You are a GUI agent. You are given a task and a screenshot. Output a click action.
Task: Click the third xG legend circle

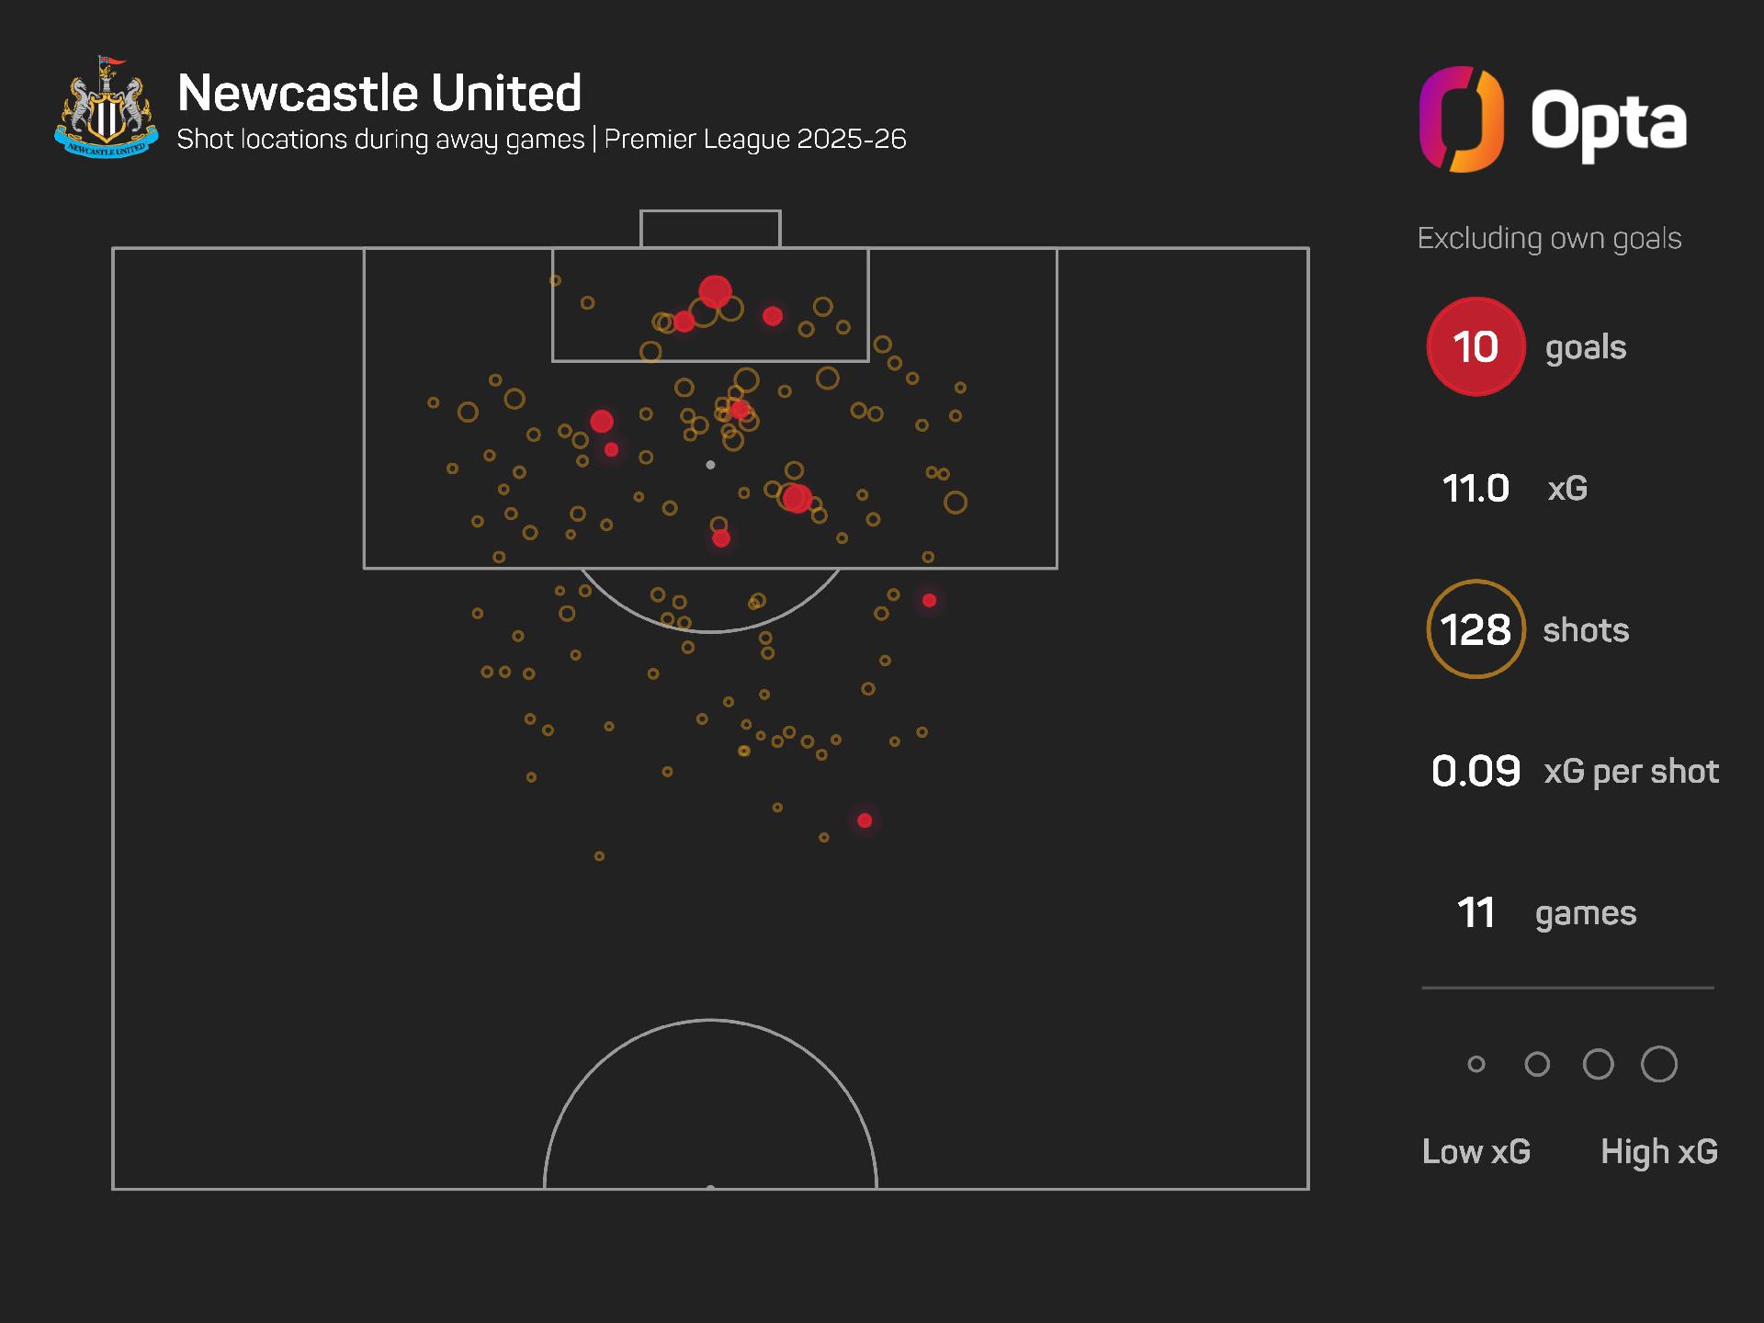coord(1599,1064)
